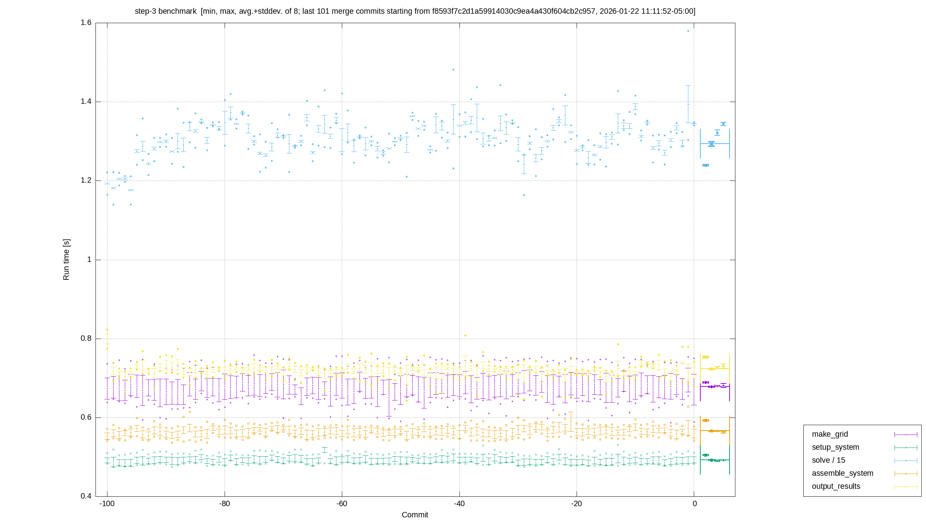Click the 1.2 y-axis tick label
The width and height of the screenshot is (926, 521).
click(x=86, y=181)
